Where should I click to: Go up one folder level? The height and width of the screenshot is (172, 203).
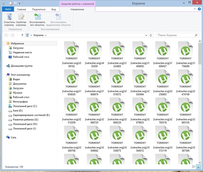(22, 35)
